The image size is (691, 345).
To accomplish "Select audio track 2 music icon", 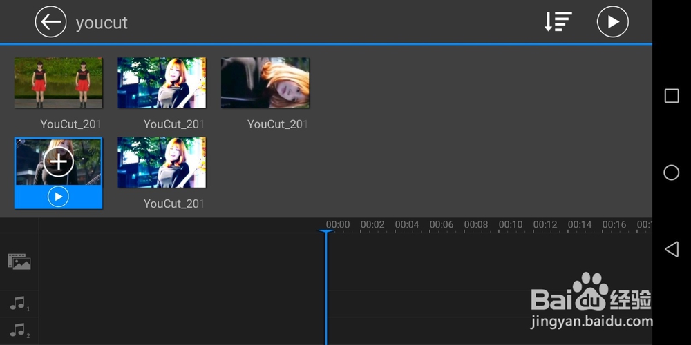I will (x=19, y=331).
